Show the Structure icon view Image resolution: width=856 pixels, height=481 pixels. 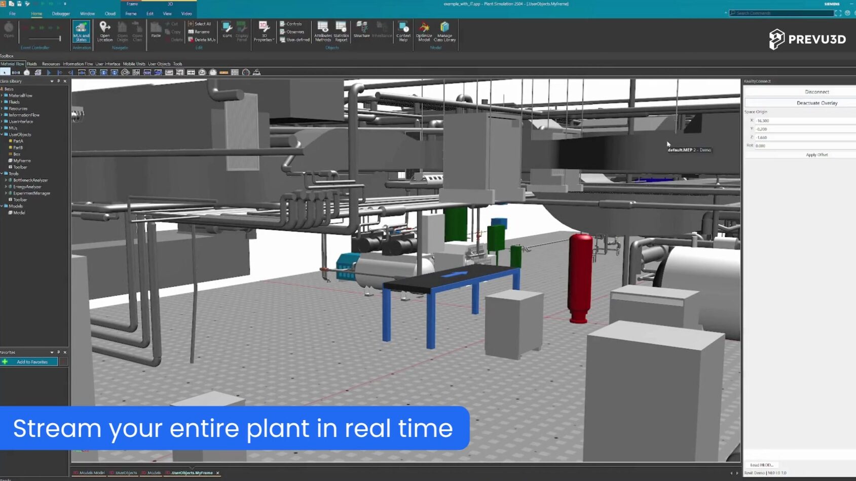click(361, 30)
